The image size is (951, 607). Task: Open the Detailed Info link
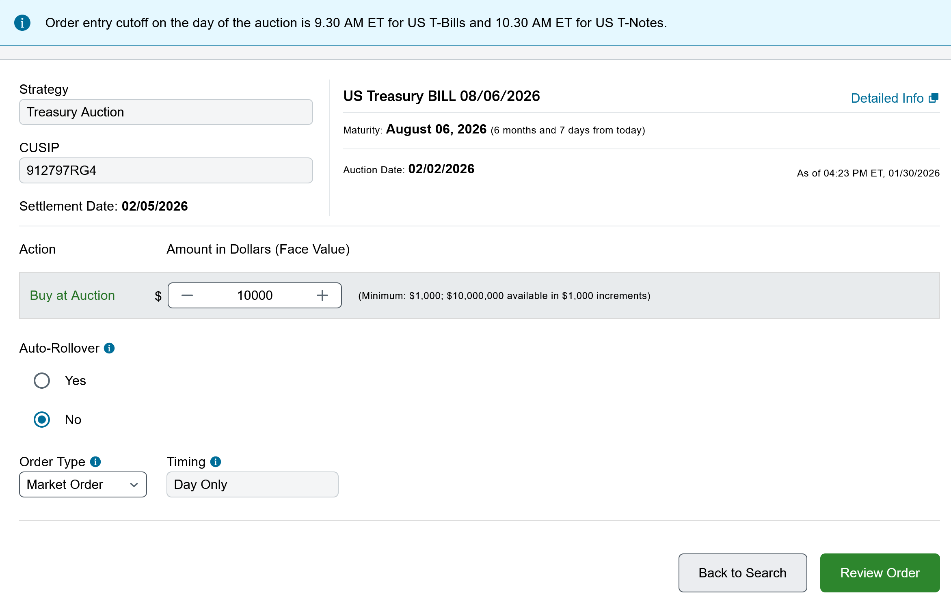(x=887, y=98)
